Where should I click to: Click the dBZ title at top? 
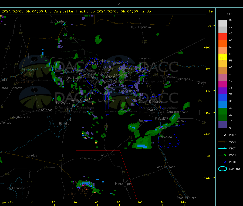tap(121, 4)
